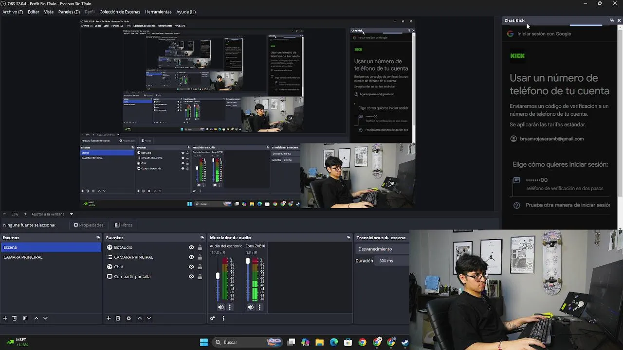Viewport: 623px width, 350px height.
Task: Add a new scene with the plus icon in Escenas
Action: (x=5, y=318)
